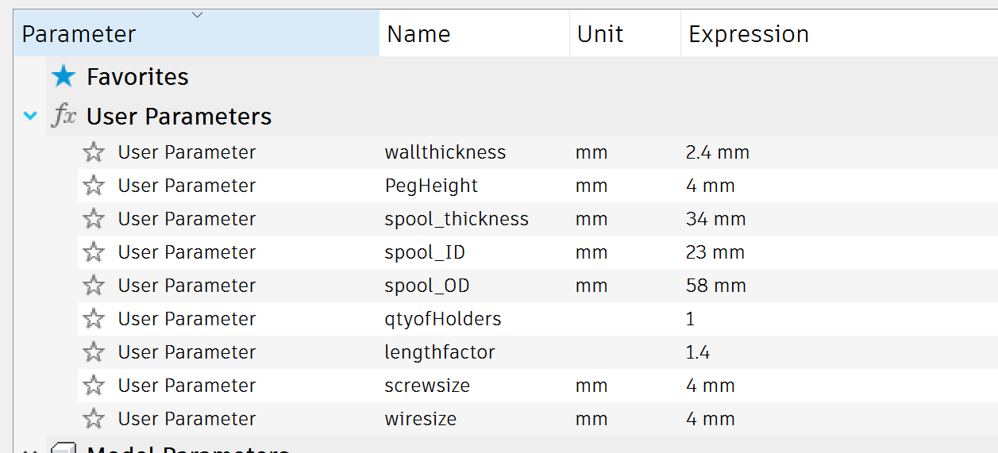Click the fx User Parameters icon

[x=64, y=117]
